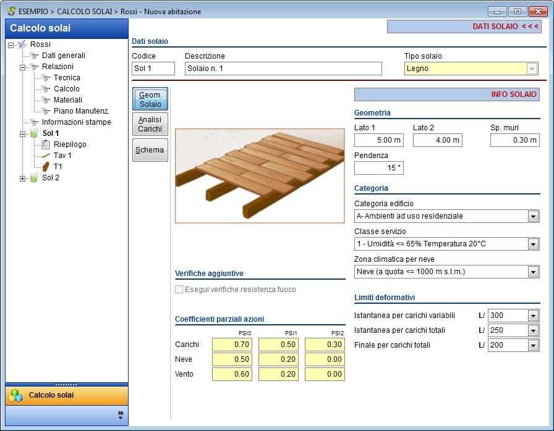
Task: Select the Tav 1 plank icon
Action: pos(46,156)
